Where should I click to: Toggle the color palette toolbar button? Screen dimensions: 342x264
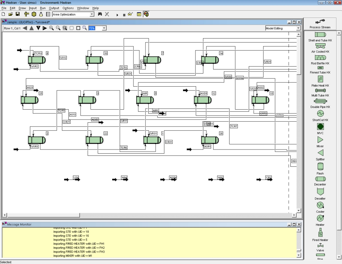pos(146,14)
